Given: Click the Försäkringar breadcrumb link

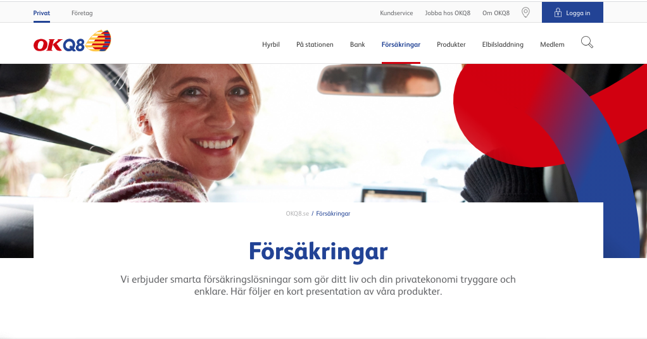Looking at the screenshot, I should click(333, 214).
